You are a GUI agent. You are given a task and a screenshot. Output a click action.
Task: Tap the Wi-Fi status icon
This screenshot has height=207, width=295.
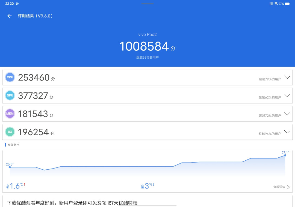pos(276,4)
